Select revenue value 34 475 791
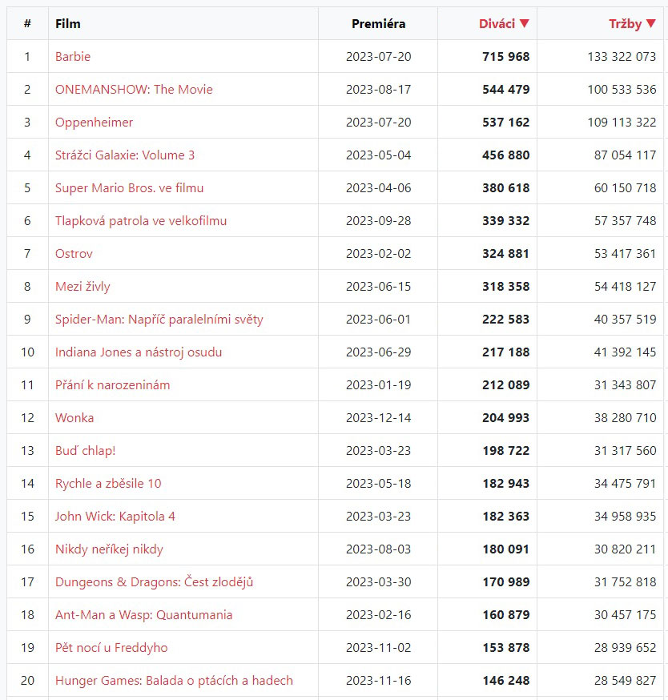This screenshot has width=668, height=700. pyautogui.click(x=625, y=484)
